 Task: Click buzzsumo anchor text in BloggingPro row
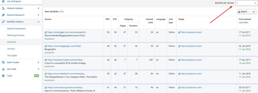pyautogui.click(x=49, y=53)
